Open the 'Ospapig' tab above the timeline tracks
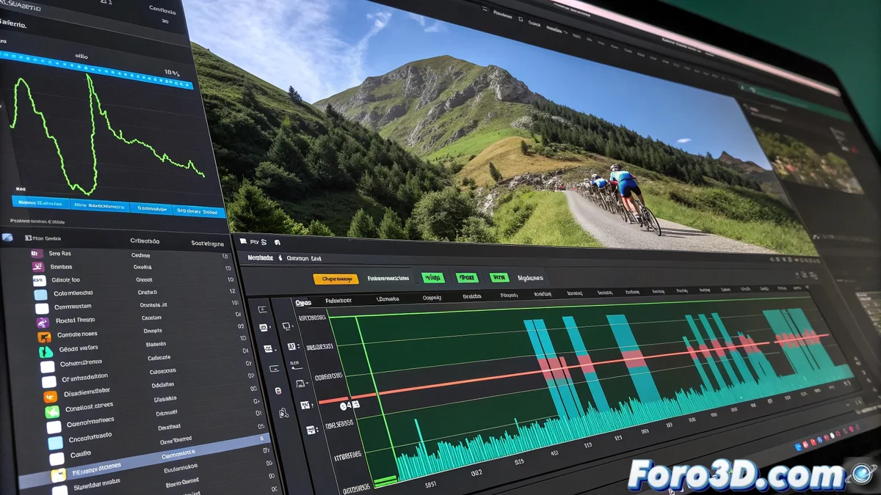This screenshot has width=881, height=495. click(x=432, y=298)
